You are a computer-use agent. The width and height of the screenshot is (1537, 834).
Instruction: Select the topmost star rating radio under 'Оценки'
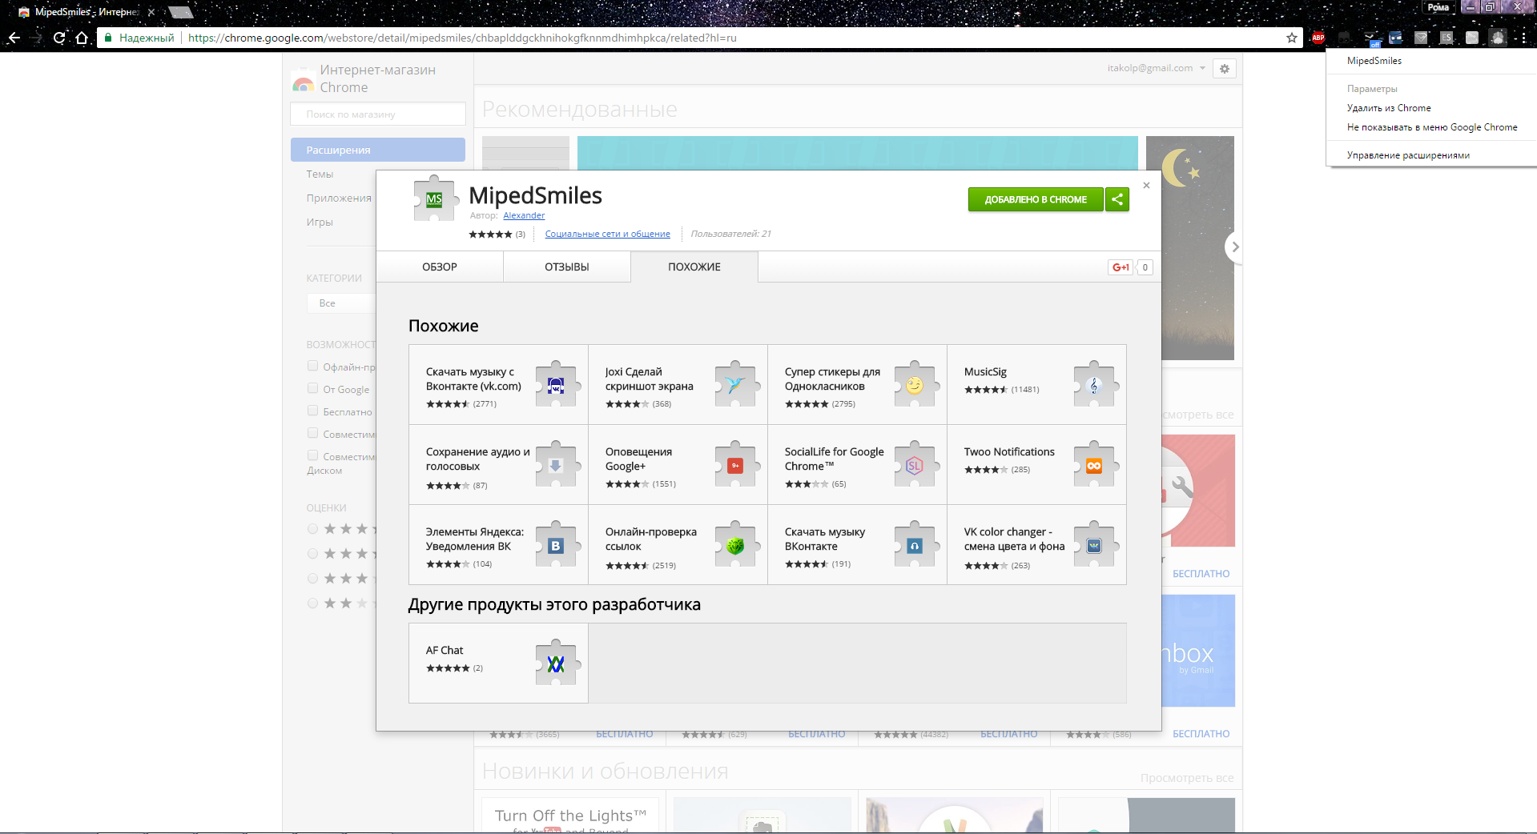click(x=313, y=529)
